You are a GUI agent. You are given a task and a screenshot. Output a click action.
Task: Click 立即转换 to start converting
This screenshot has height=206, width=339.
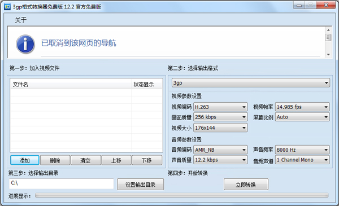tap(246, 185)
